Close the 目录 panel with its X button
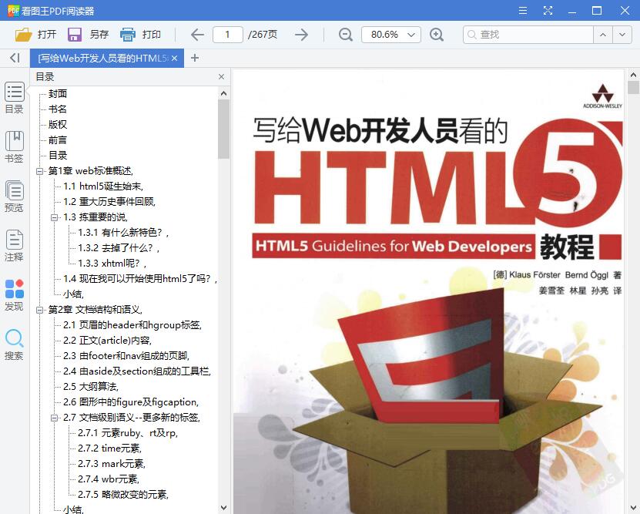Viewport: 640px width, 514px height. point(221,76)
